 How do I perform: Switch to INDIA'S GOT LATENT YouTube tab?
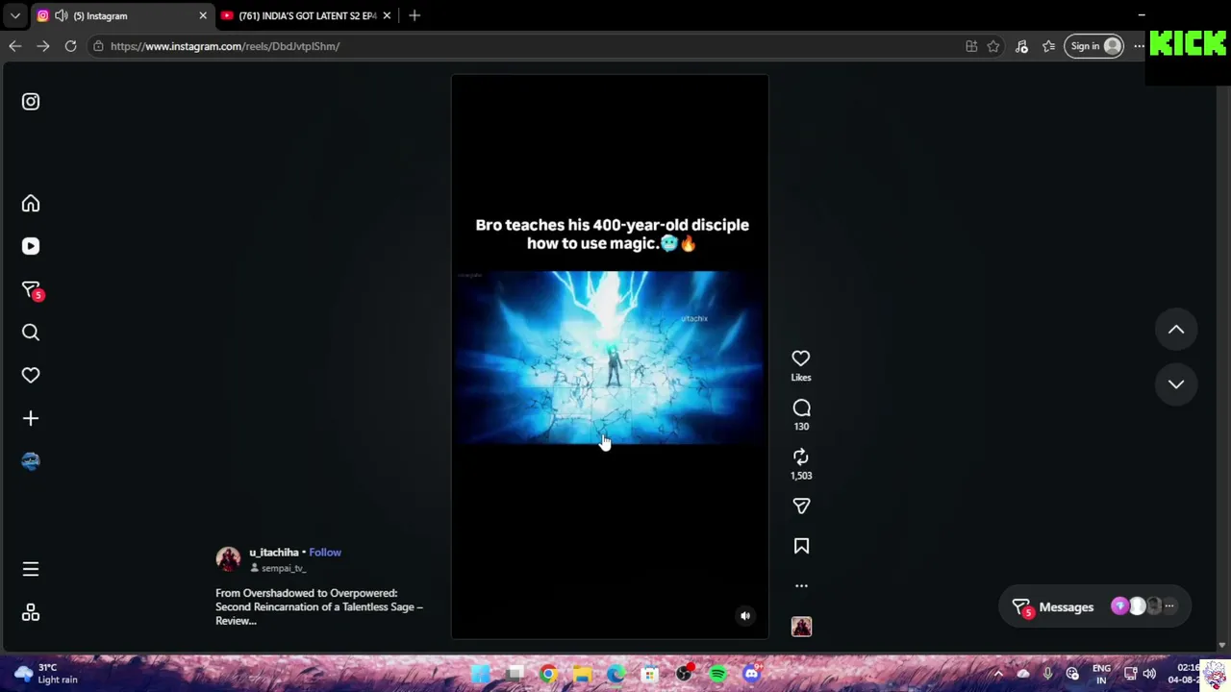pyautogui.click(x=307, y=15)
